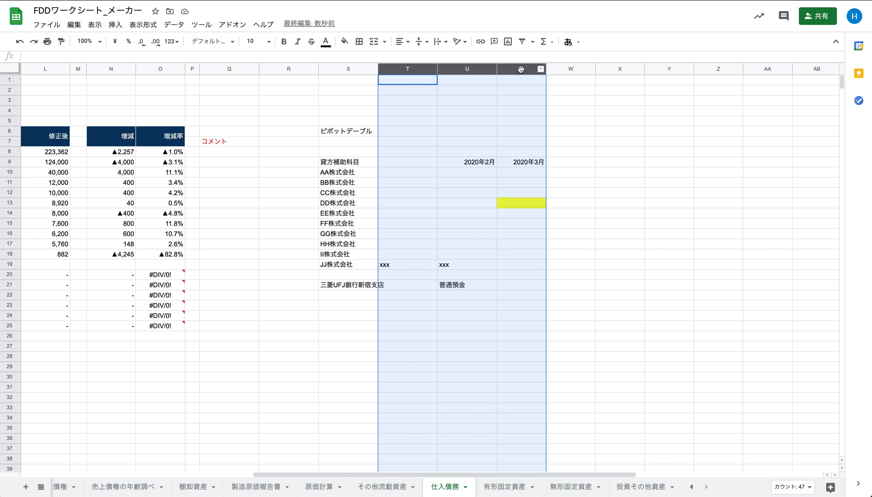This screenshot has height=497, width=872.
Task: Click the print icon
Action: (47, 41)
